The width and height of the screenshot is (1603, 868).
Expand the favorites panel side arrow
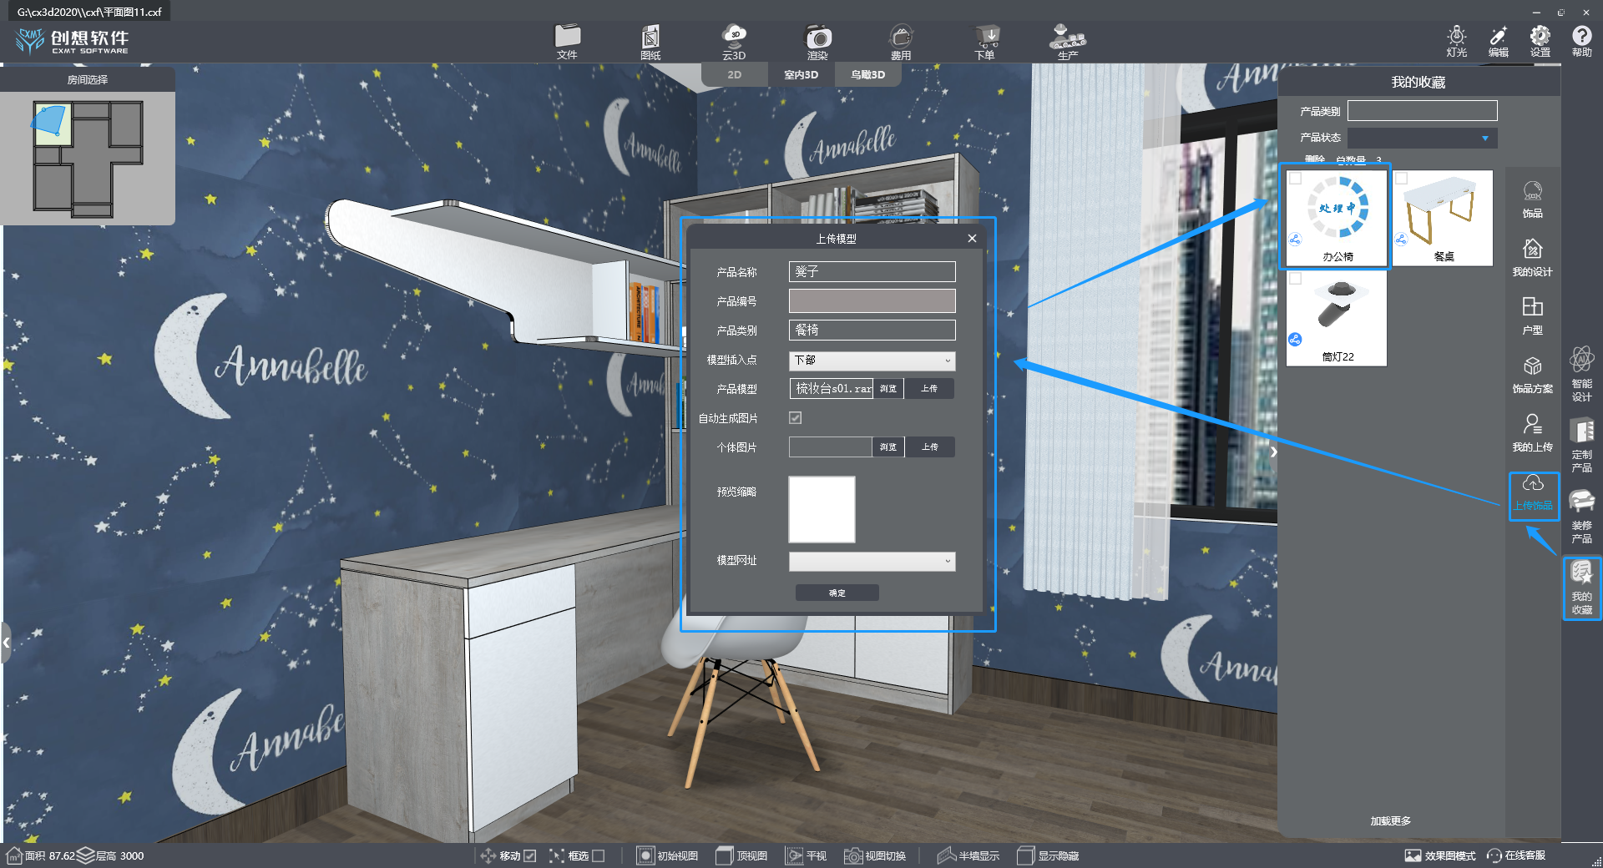[1273, 452]
